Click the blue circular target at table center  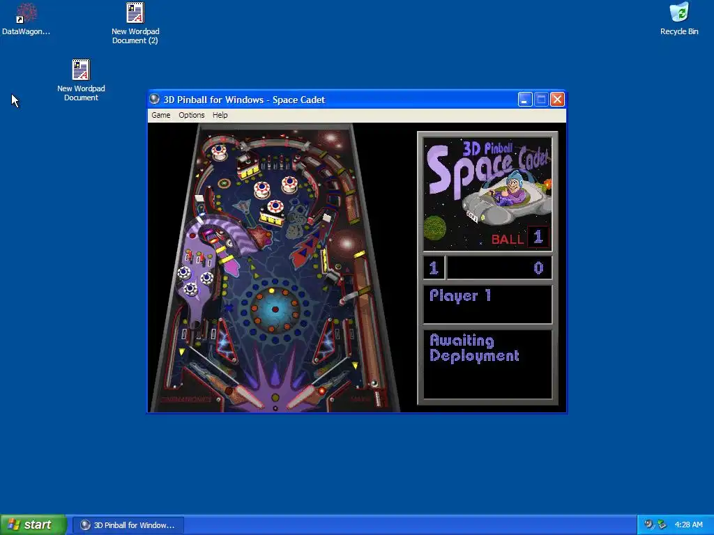275,309
